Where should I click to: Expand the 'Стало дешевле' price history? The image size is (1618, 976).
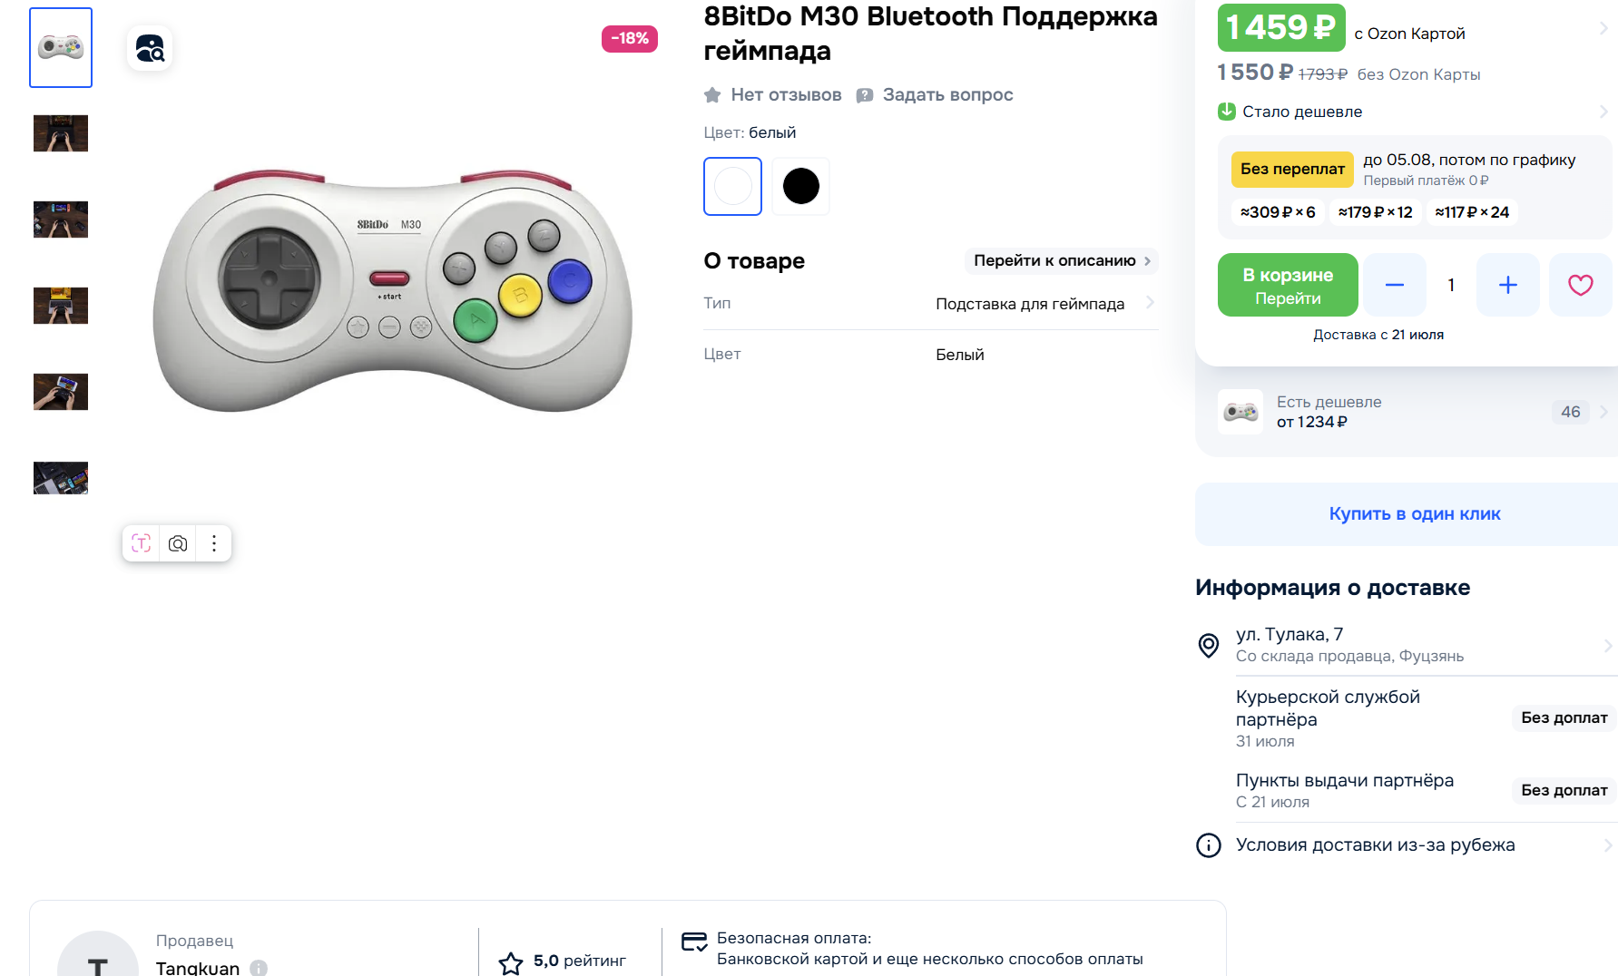point(1603,112)
